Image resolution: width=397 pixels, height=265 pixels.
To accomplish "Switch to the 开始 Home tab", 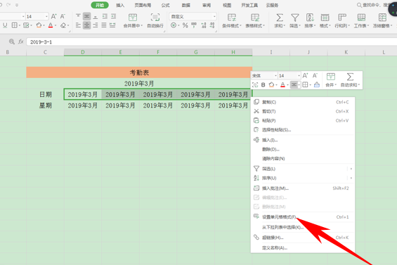I will (100, 5).
